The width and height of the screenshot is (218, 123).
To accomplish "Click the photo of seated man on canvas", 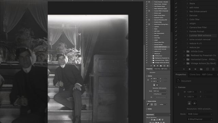I will click(88, 69).
